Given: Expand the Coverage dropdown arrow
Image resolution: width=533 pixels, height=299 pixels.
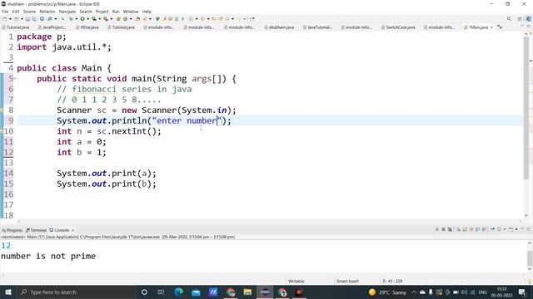Looking at the screenshot, I should (100, 19).
